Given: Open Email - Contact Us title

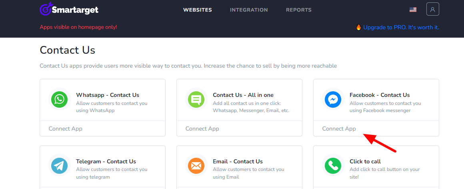Looking at the screenshot, I should coord(238,161).
